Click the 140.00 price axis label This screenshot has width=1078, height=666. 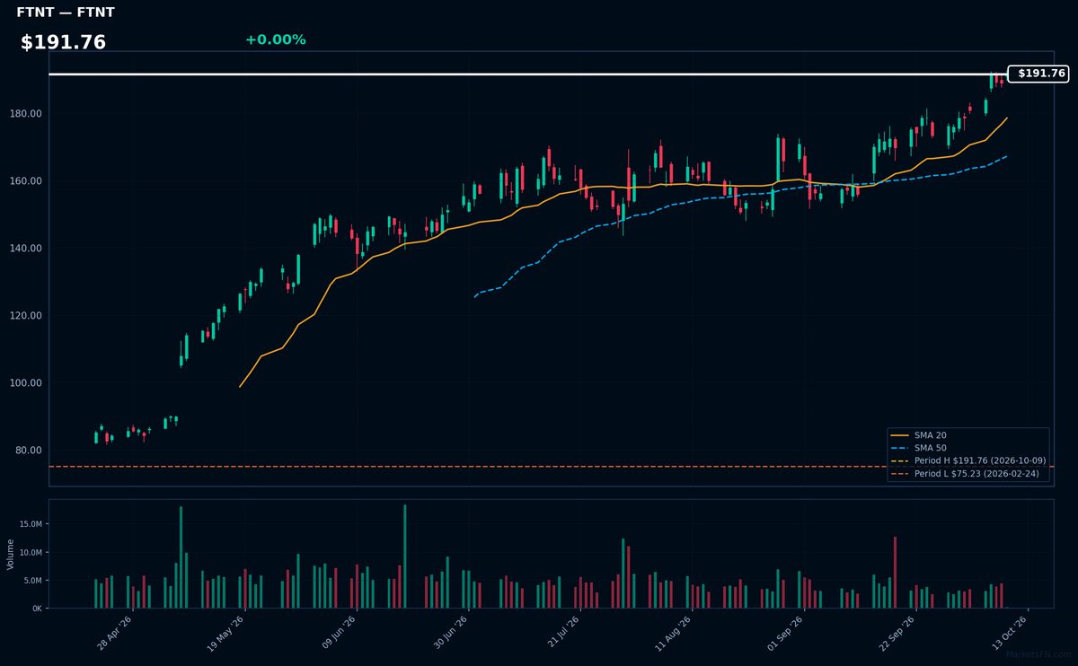point(28,249)
